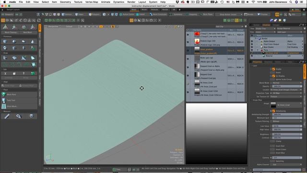Screen dimensions: 307x173
Task: Select the Text primitive tool
Action: pyautogui.click(x=33, y=48)
